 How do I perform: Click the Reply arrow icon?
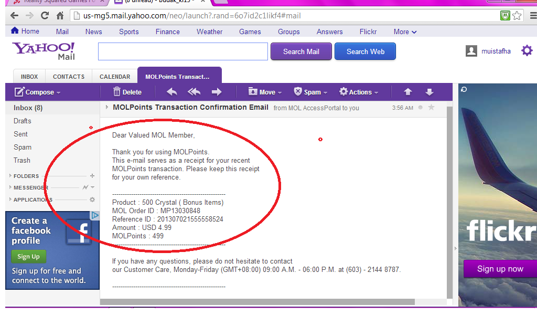pyautogui.click(x=172, y=92)
